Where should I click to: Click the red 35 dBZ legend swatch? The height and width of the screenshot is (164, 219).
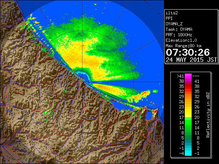(x=188, y=86)
